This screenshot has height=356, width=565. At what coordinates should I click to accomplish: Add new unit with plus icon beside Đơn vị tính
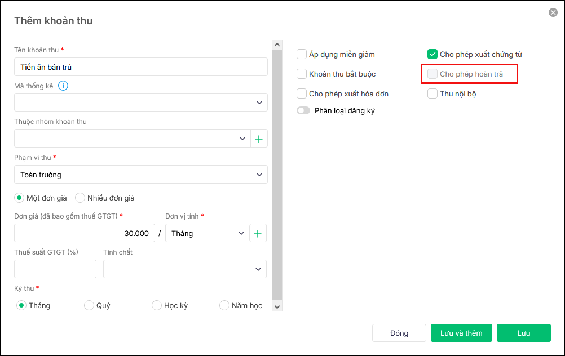(258, 233)
